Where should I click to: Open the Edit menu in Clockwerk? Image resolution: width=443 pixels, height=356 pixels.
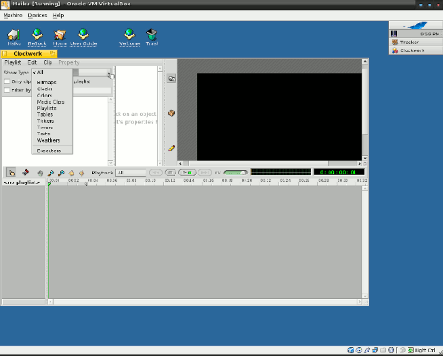click(x=33, y=62)
